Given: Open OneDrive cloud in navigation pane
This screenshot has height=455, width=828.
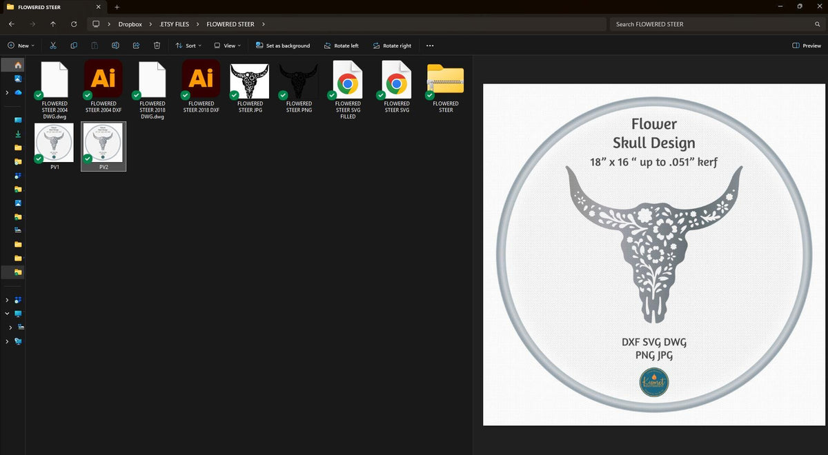Looking at the screenshot, I should point(18,92).
